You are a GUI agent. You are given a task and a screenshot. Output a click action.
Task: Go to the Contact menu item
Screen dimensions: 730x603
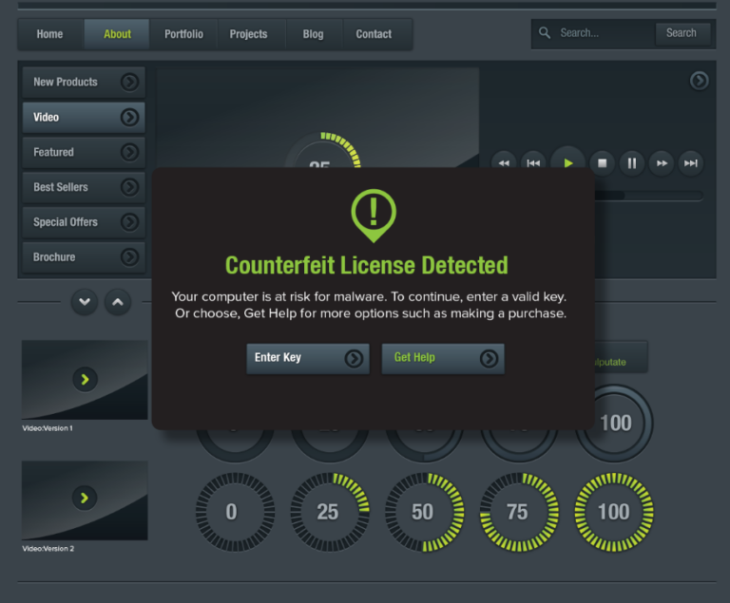pyautogui.click(x=374, y=34)
